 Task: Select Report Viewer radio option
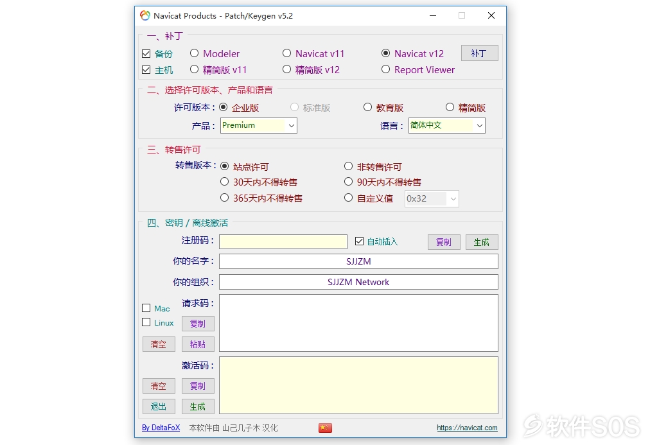click(385, 69)
